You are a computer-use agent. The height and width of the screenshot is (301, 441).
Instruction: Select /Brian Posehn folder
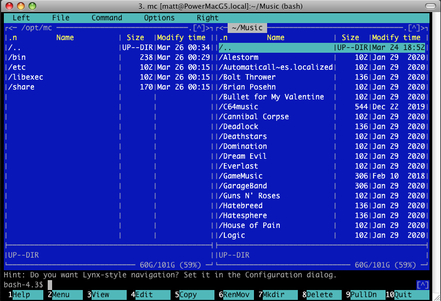point(322,87)
